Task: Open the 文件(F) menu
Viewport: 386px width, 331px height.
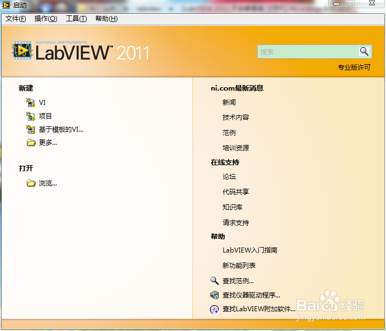Action: (16, 19)
